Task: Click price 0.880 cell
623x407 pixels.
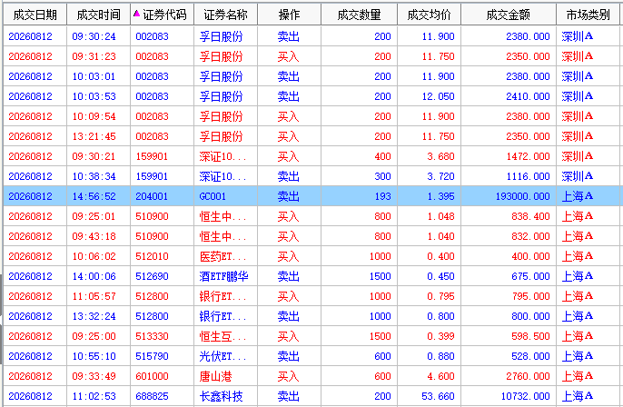Action: [x=440, y=356]
